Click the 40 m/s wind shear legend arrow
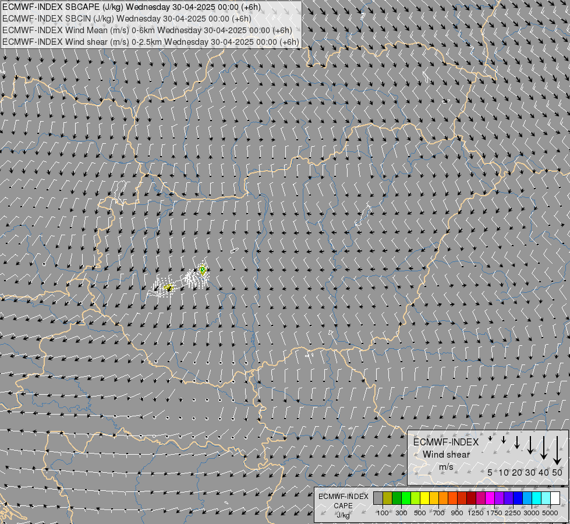The image size is (570, 524). [x=543, y=448]
